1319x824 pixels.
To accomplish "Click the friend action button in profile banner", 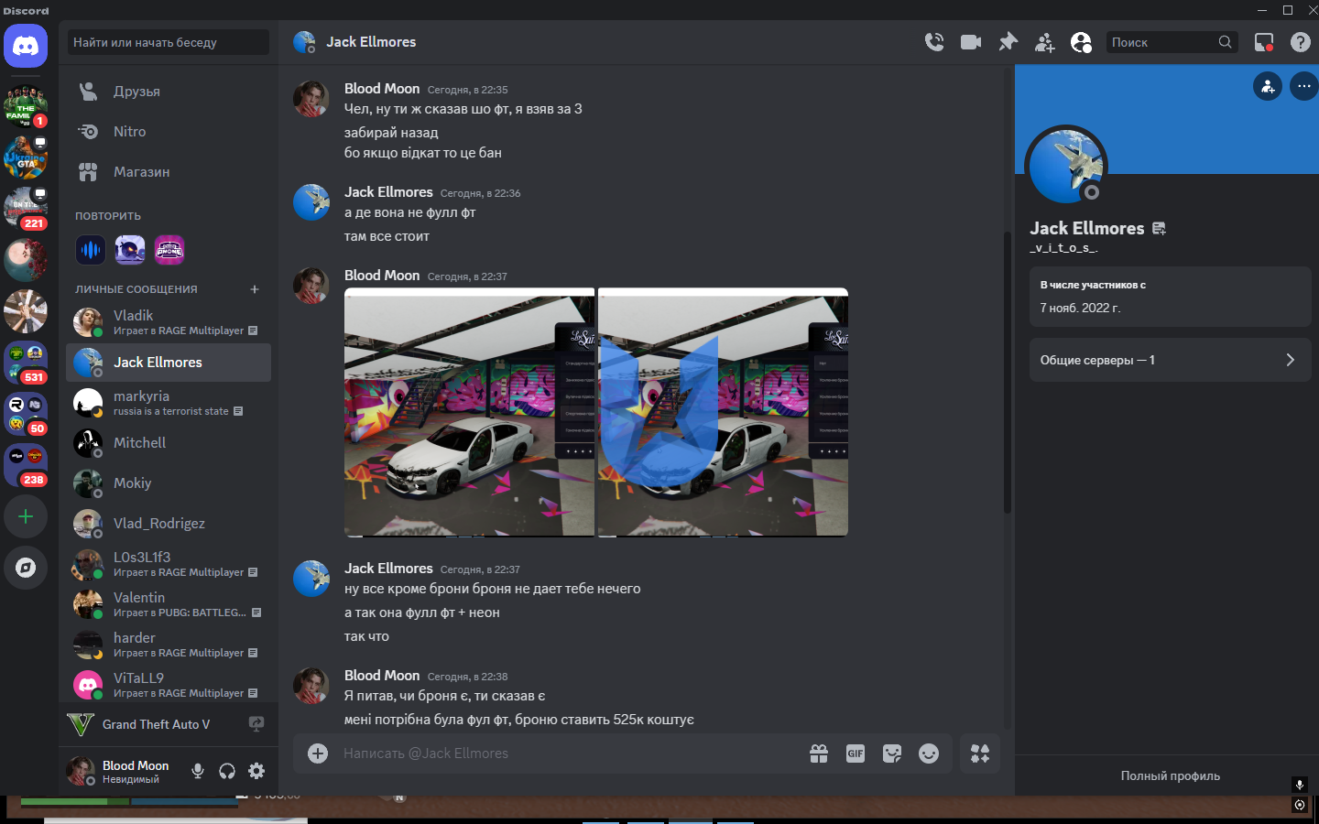I will click(x=1268, y=87).
